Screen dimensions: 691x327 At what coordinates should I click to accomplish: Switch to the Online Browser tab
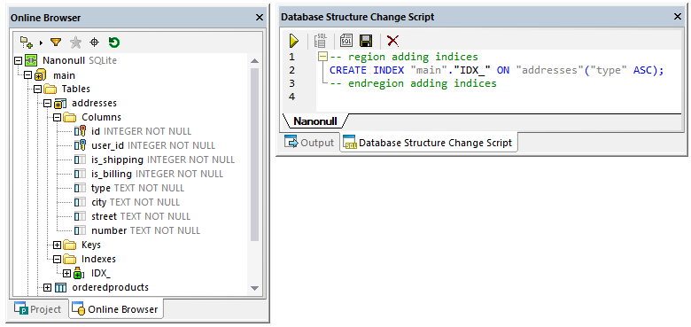[115, 309]
